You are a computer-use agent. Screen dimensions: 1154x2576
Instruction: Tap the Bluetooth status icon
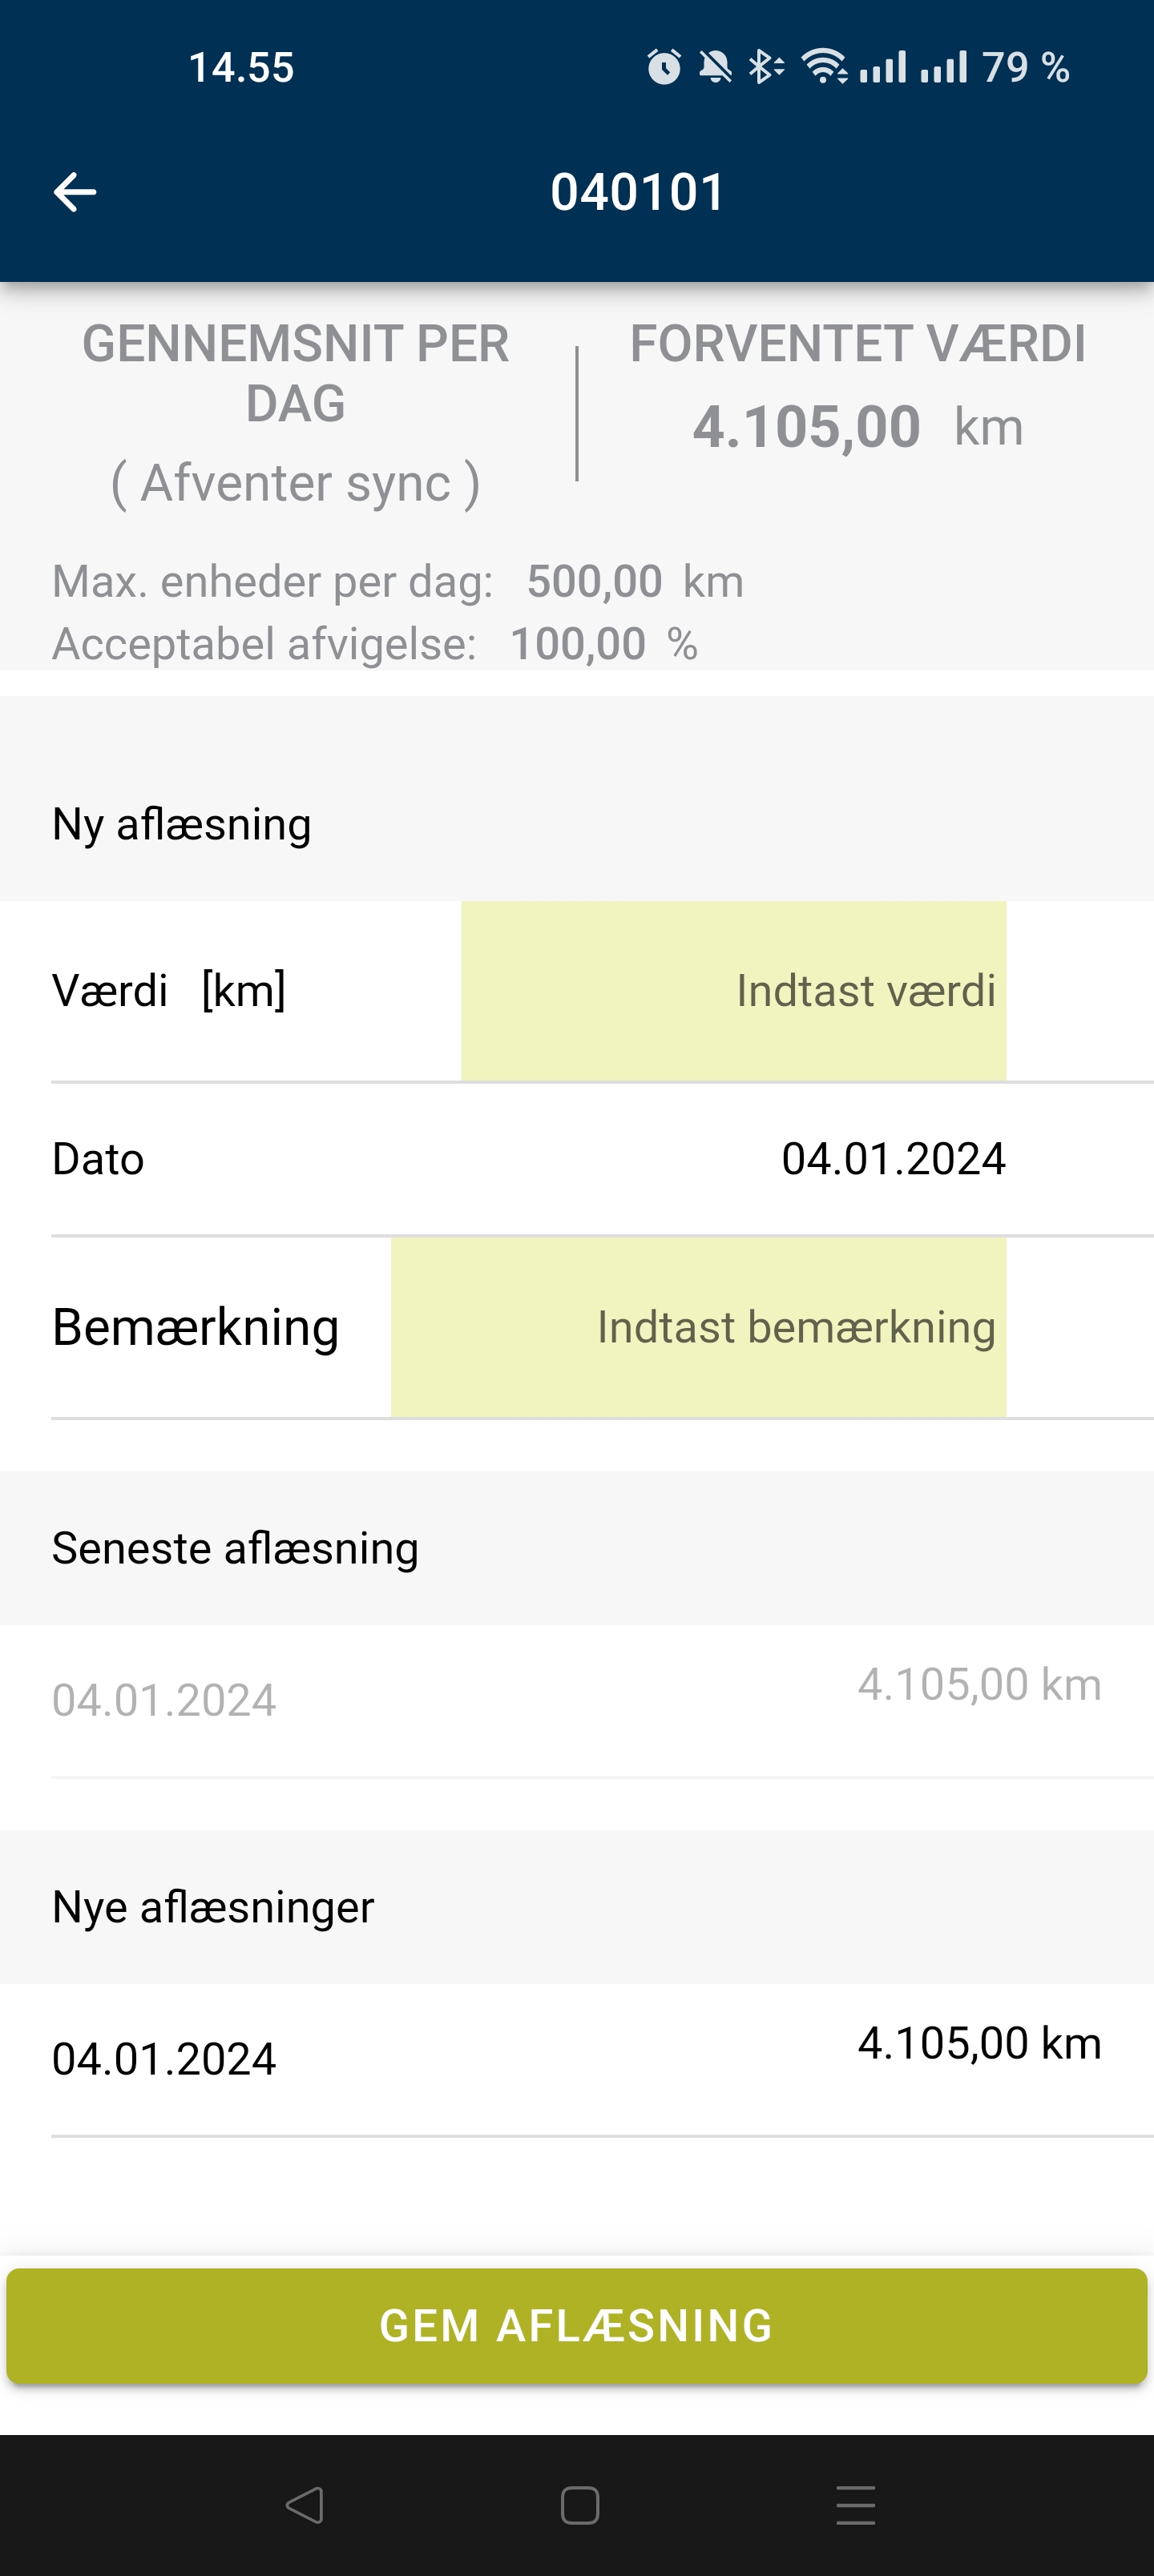(765, 67)
